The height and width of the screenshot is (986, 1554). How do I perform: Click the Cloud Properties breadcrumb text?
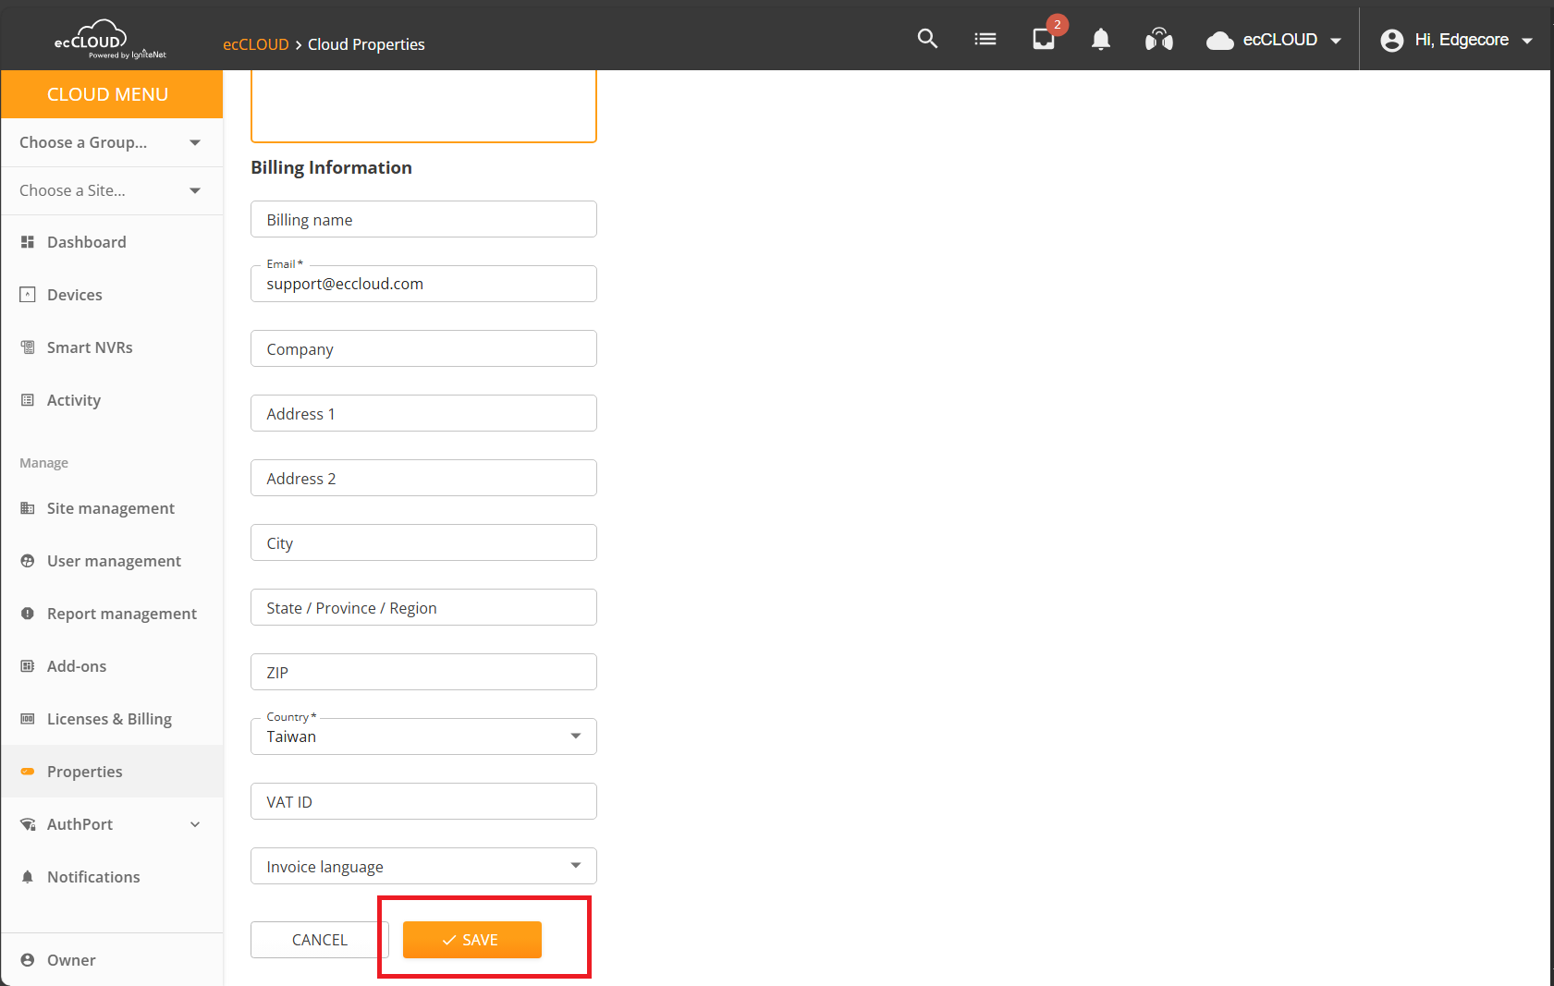(366, 44)
